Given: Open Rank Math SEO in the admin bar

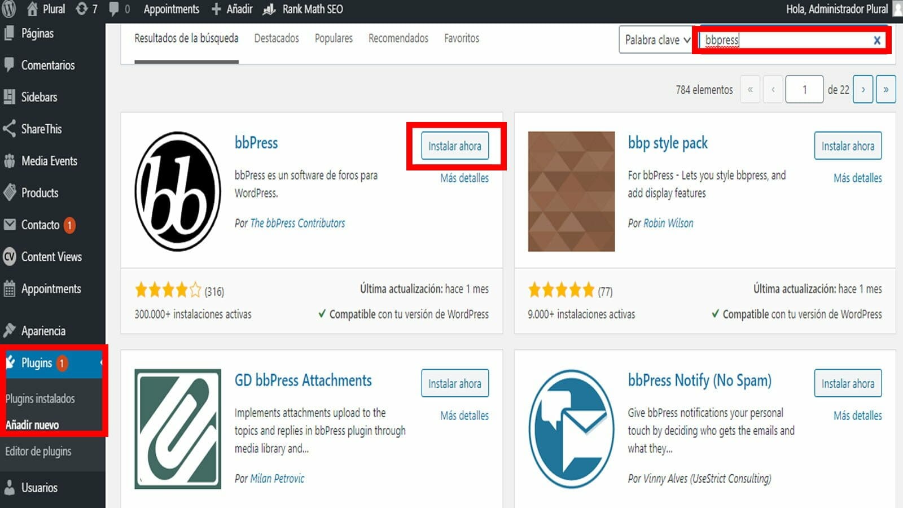Looking at the screenshot, I should coord(303,9).
